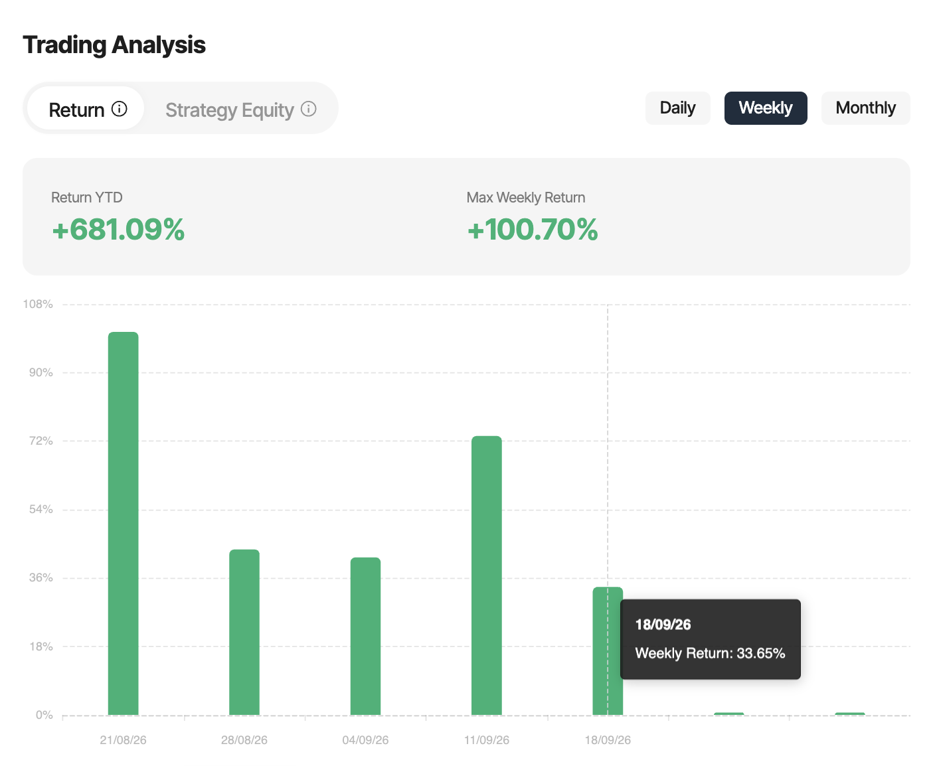
Task: Click the 21/08/26 weekly return bar
Action: (x=124, y=524)
